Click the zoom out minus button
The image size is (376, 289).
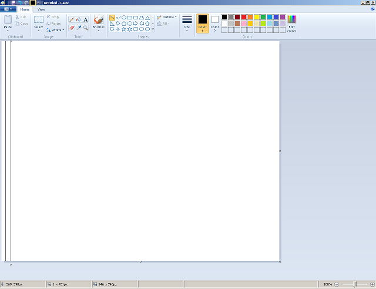[x=337, y=284]
